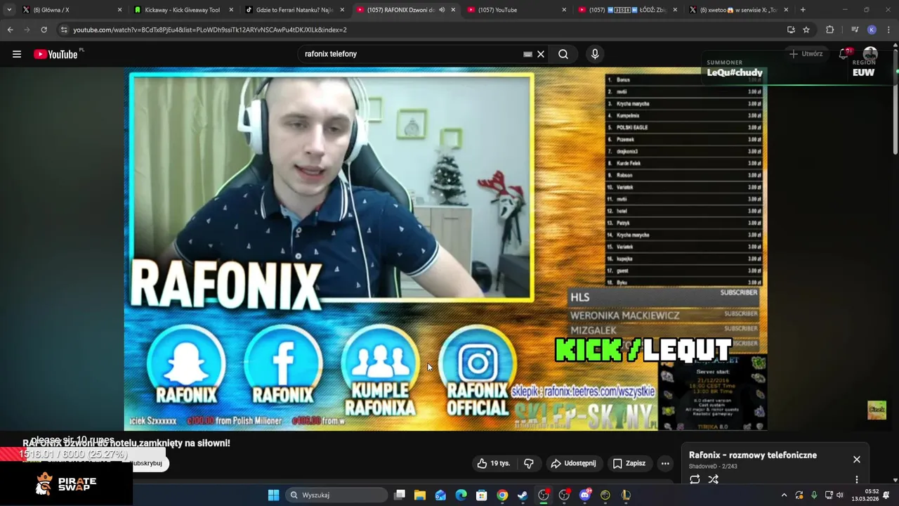The height and width of the screenshot is (506, 899).
Task: Open install/cast icon in address bar
Action: click(791, 30)
